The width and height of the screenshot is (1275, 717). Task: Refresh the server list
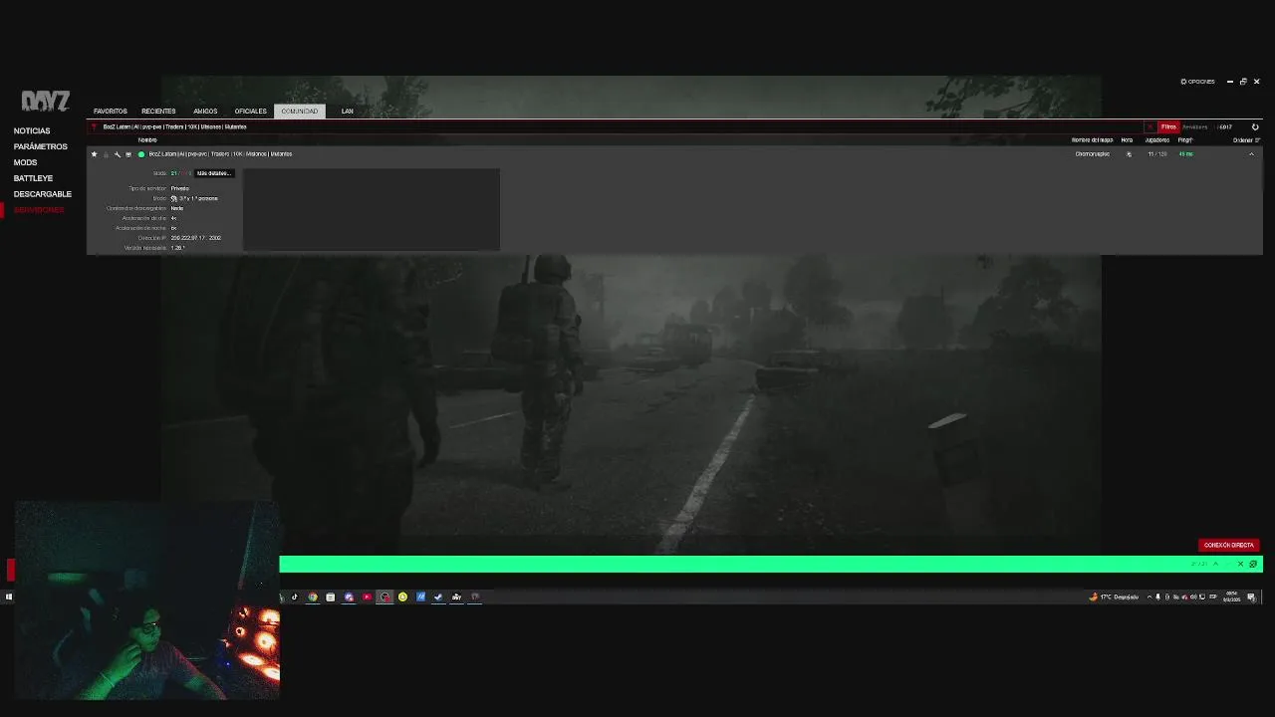(1255, 126)
